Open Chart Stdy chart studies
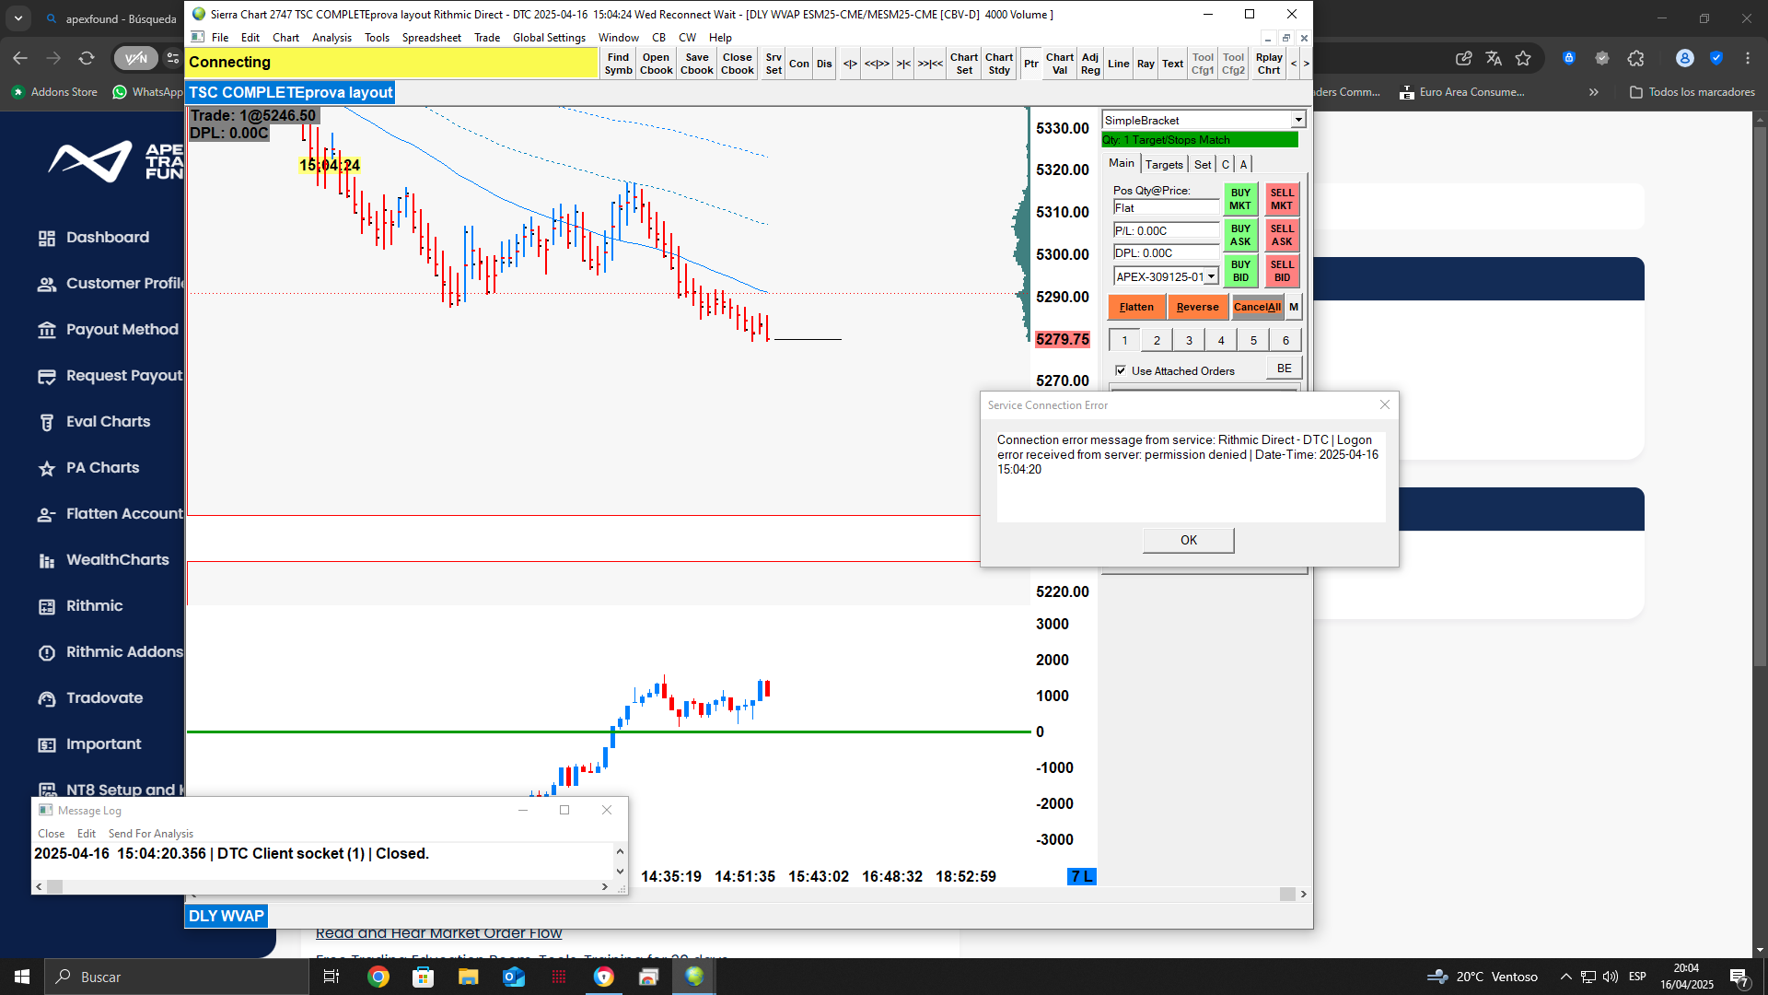The width and height of the screenshot is (1768, 995). click(999, 64)
